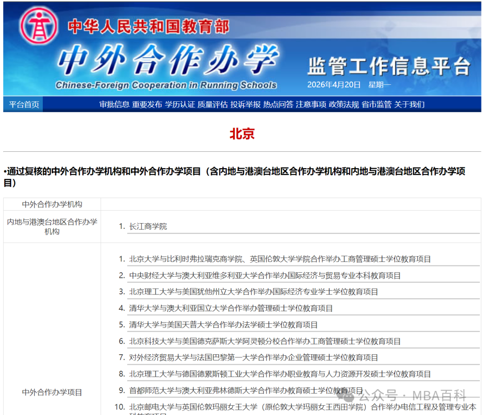Open the 审批信息 menu item
The height and width of the screenshot is (415, 482).
click(x=114, y=104)
